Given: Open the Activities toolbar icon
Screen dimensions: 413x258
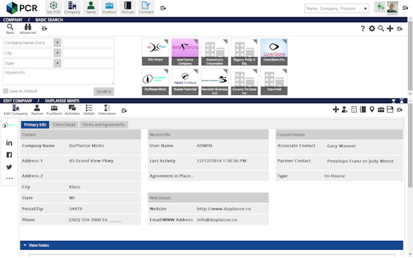Looking at the screenshot, I should pos(72,110).
